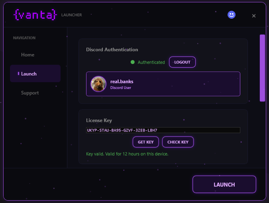The width and height of the screenshot is (269, 203).
Task: Click the purple vertical scrollbar thumb
Action: point(262,68)
